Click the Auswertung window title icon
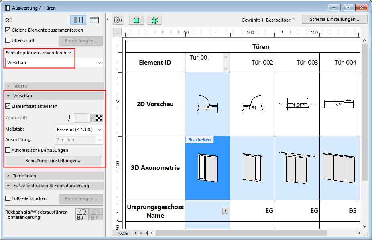 point(7,8)
